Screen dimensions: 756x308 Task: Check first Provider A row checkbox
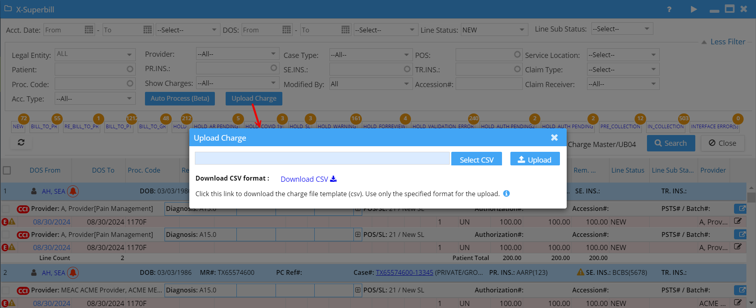tap(6, 209)
